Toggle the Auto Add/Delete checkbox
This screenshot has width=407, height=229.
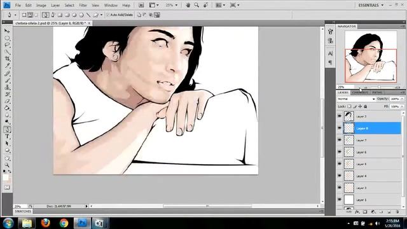[107, 15]
